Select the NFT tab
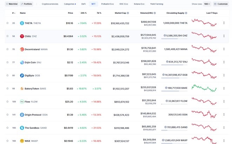The image size is (232, 144). click(x=93, y=4)
